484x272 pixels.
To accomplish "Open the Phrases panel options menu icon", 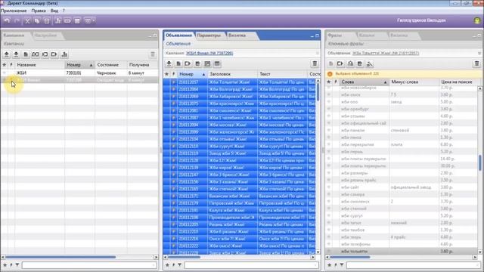I will [x=479, y=53].
